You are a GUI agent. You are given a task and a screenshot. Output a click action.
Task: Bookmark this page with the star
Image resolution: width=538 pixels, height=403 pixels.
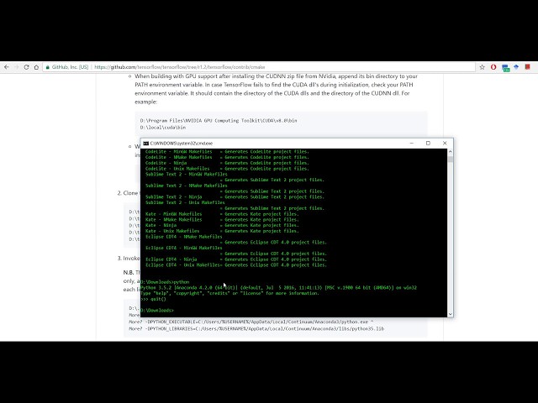482,67
